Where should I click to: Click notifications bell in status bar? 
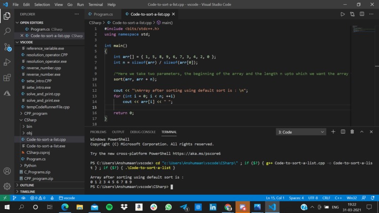tap(373, 198)
